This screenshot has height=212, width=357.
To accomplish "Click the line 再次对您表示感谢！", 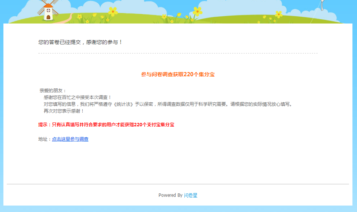I will coord(64,111).
